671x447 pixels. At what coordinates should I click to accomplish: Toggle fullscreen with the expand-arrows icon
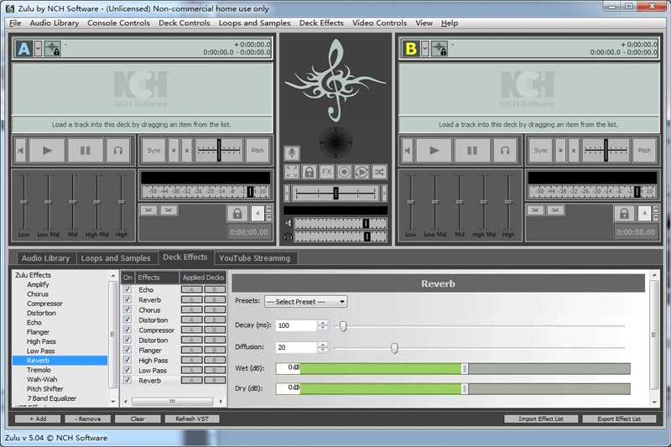click(292, 172)
